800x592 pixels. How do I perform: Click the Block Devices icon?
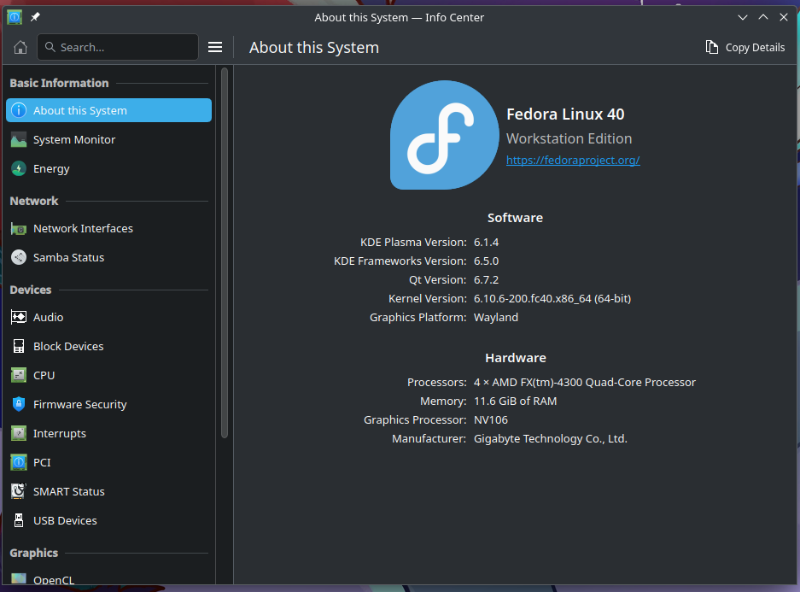coord(19,346)
